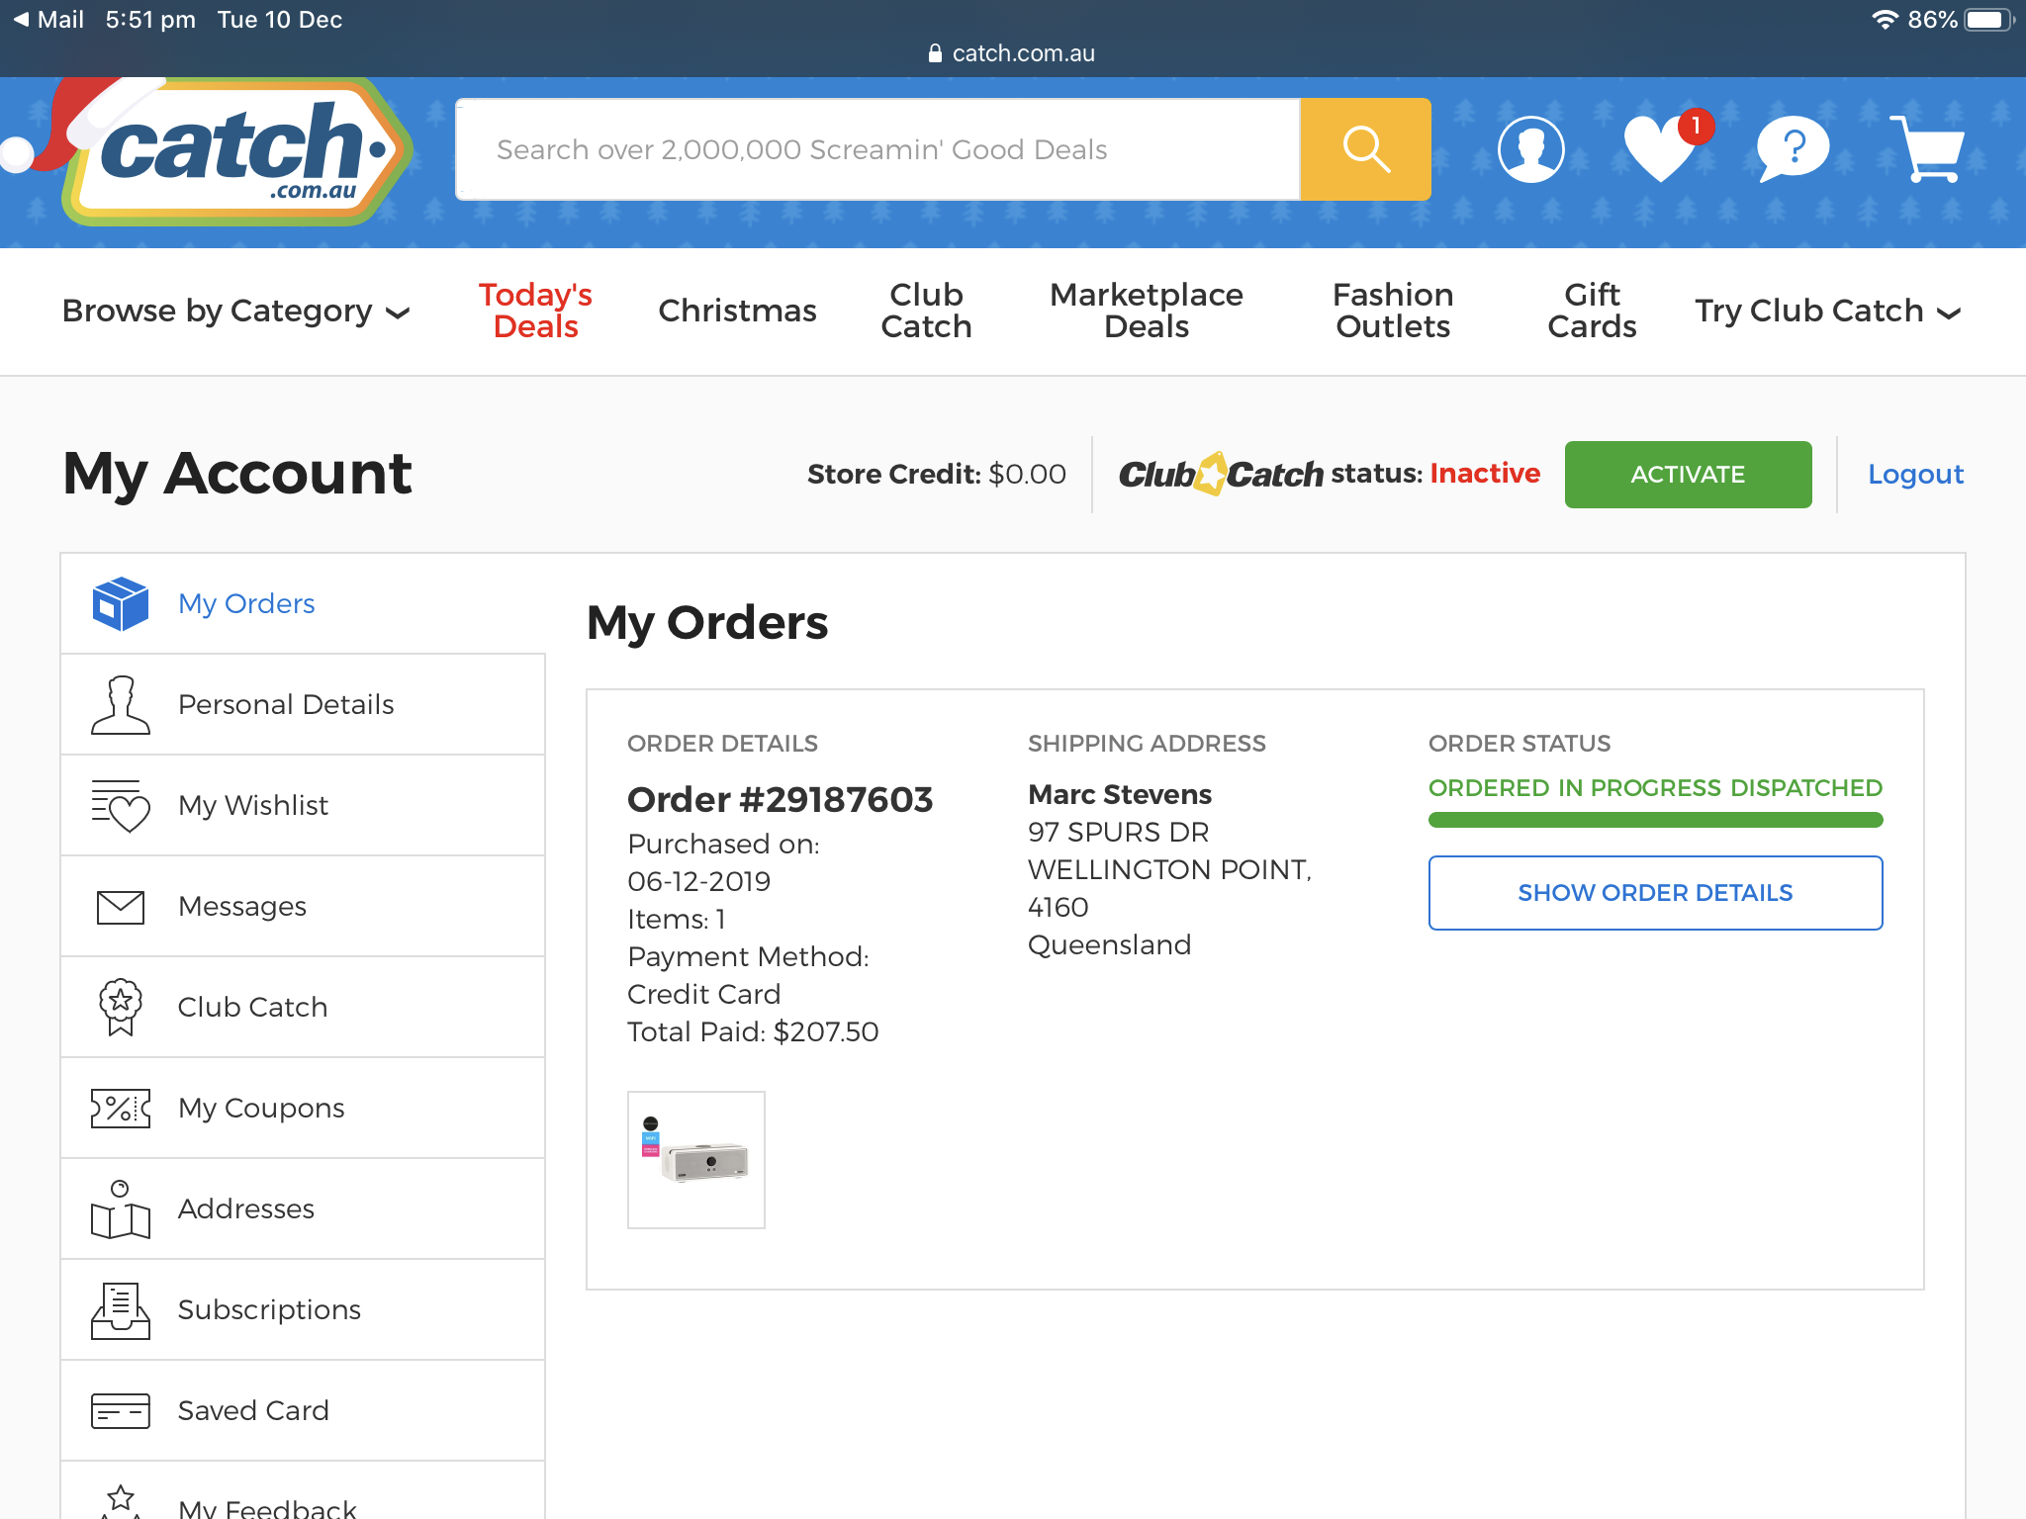Open Fashion Outlets menu item
The height and width of the screenshot is (1519, 2026).
(x=1393, y=311)
